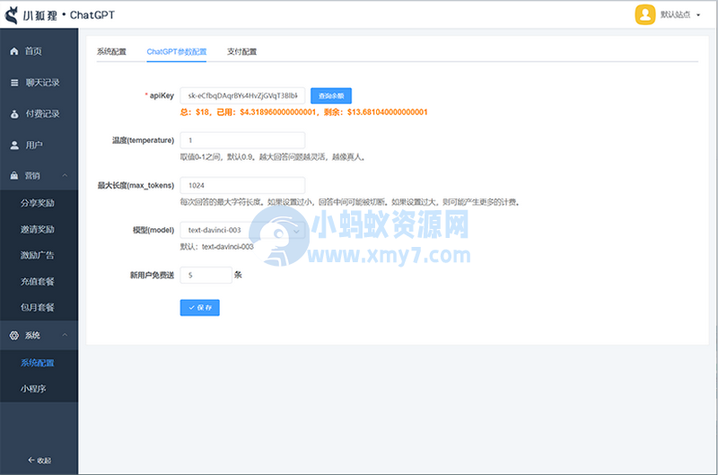The width and height of the screenshot is (718, 475).
Task: Click the 查询余额 button
Action: [x=331, y=96]
